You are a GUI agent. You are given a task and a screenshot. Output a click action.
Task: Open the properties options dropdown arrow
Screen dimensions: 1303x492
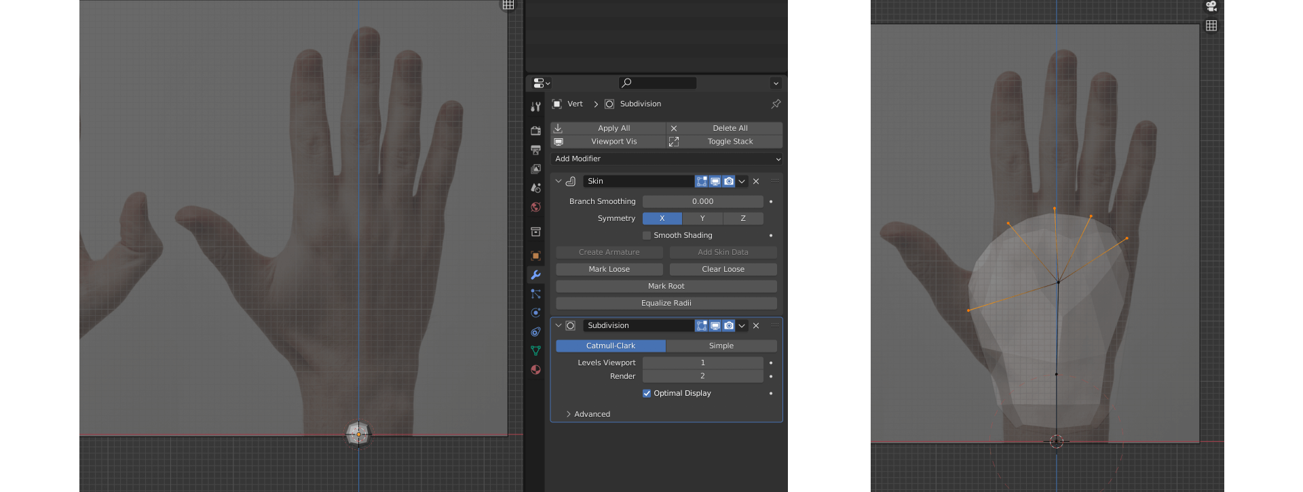pos(776,83)
